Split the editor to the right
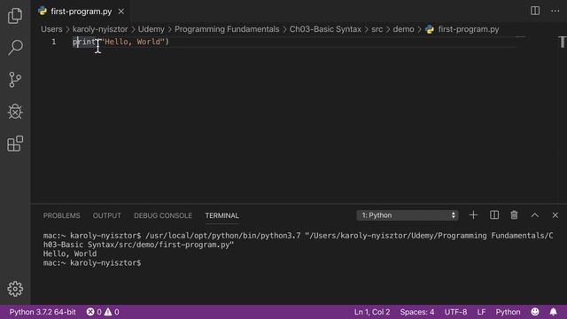The height and width of the screenshot is (319, 567). (x=535, y=11)
